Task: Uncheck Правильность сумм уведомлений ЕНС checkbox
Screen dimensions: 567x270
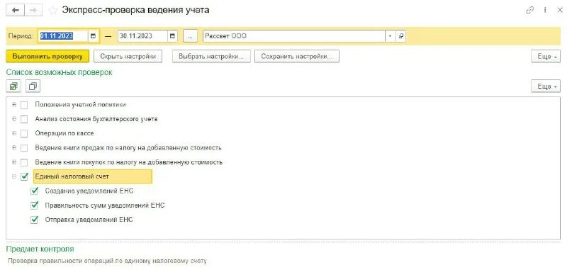Action: [34, 206]
